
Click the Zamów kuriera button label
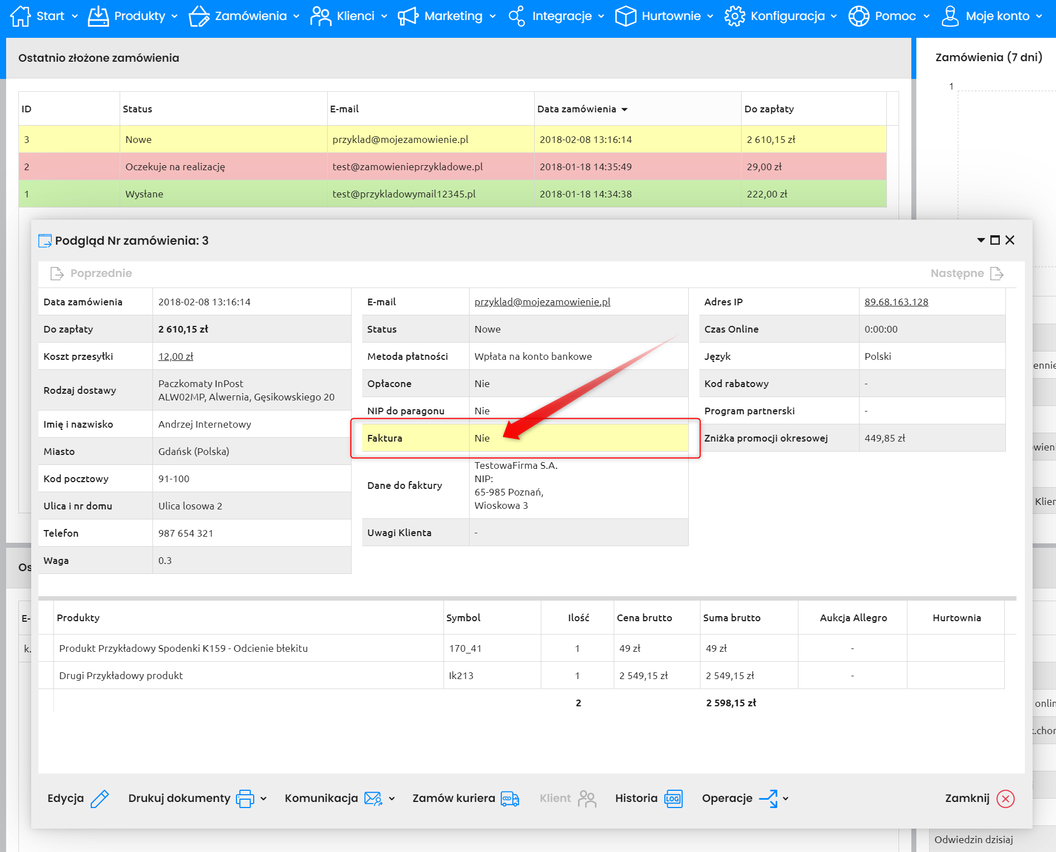(453, 799)
